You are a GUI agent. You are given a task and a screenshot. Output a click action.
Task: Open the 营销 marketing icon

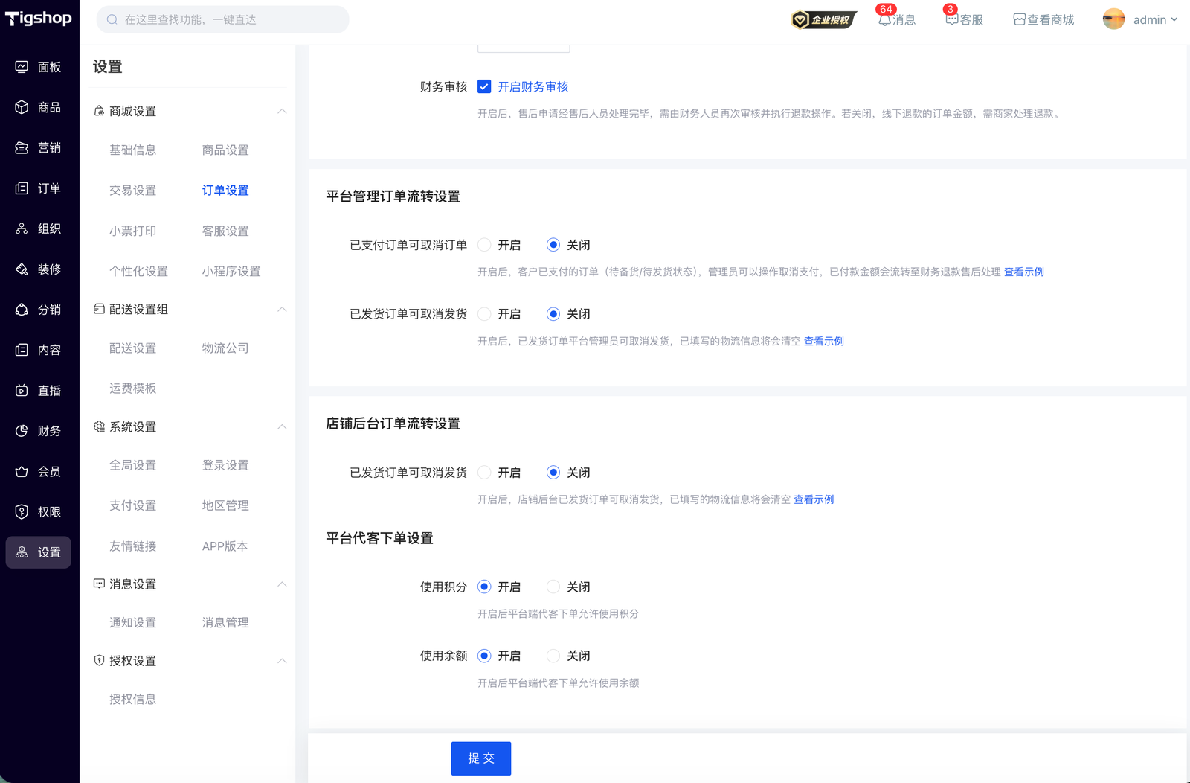pyautogui.click(x=22, y=148)
